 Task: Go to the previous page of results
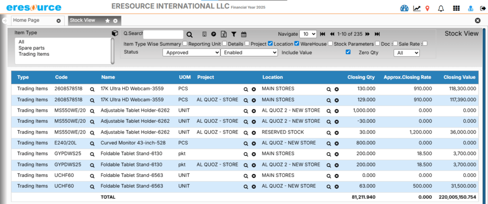(x=332, y=34)
